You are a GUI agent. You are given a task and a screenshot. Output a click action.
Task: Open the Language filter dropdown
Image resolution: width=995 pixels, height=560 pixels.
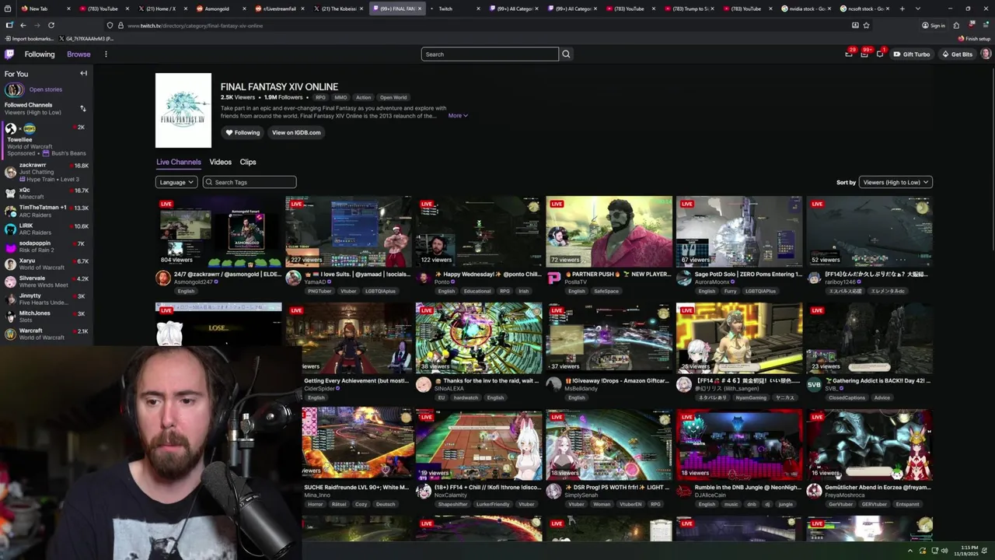[x=176, y=182]
